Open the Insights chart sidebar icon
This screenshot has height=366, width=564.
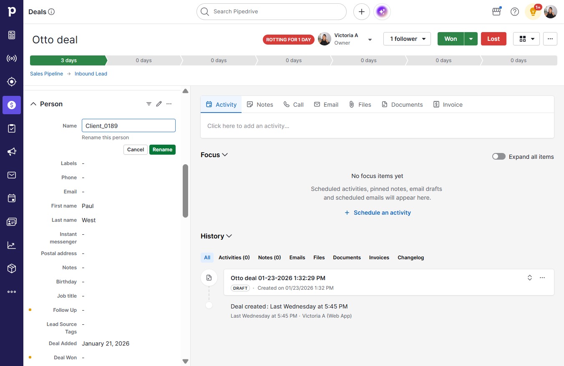coord(12,245)
